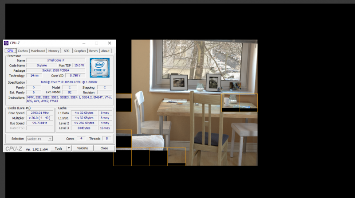
Task: Open the Mainboard tab
Action: coord(38,51)
